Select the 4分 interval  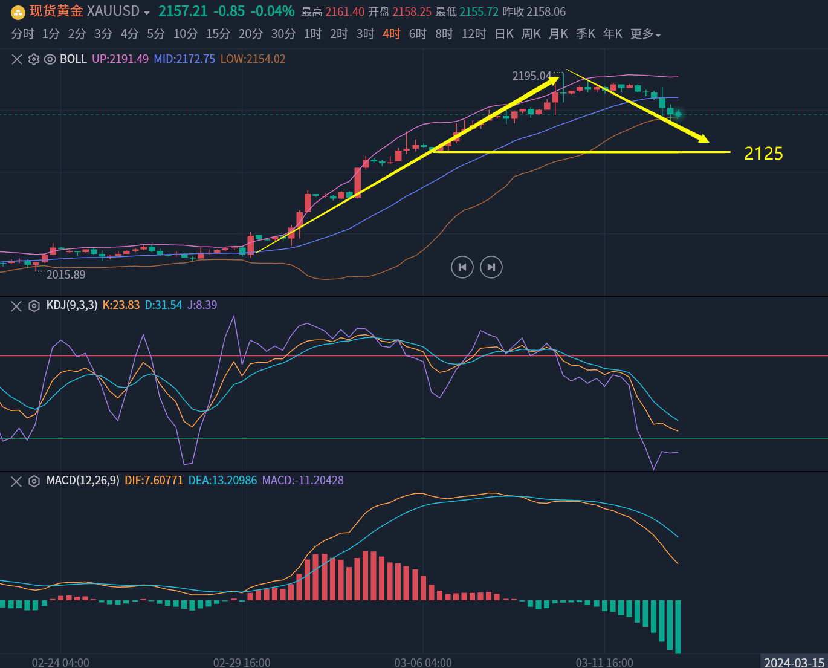point(129,34)
